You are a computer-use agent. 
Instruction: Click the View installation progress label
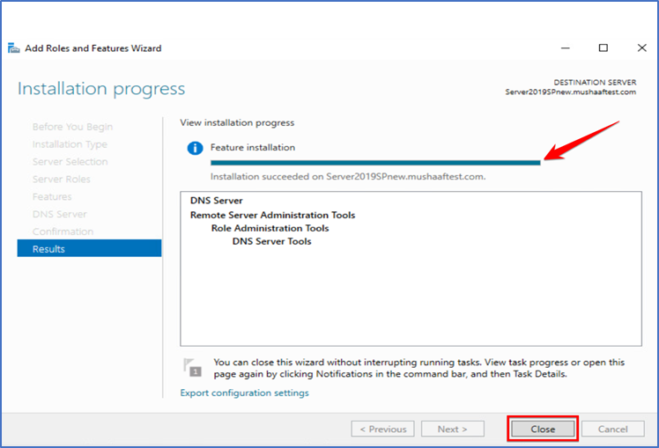pos(237,122)
